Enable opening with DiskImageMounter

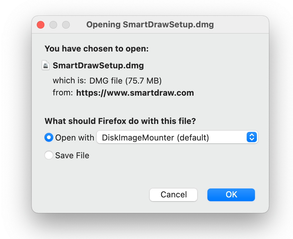point(49,137)
